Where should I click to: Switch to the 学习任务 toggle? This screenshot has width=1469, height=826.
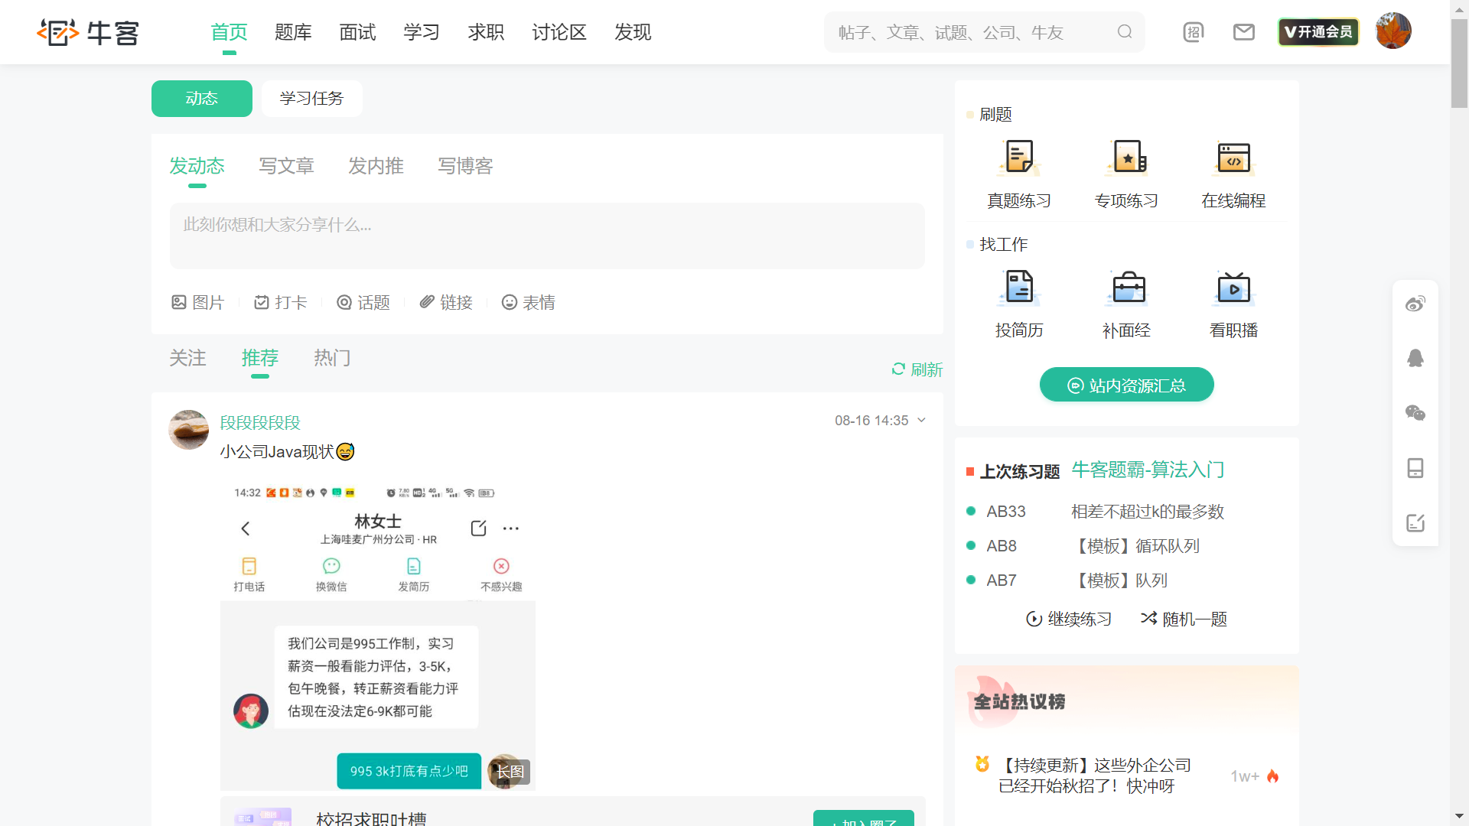pos(311,98)
